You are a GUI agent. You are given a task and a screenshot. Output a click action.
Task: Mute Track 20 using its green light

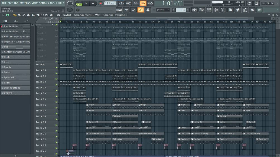pyautogui.click(x=57, y=131)
